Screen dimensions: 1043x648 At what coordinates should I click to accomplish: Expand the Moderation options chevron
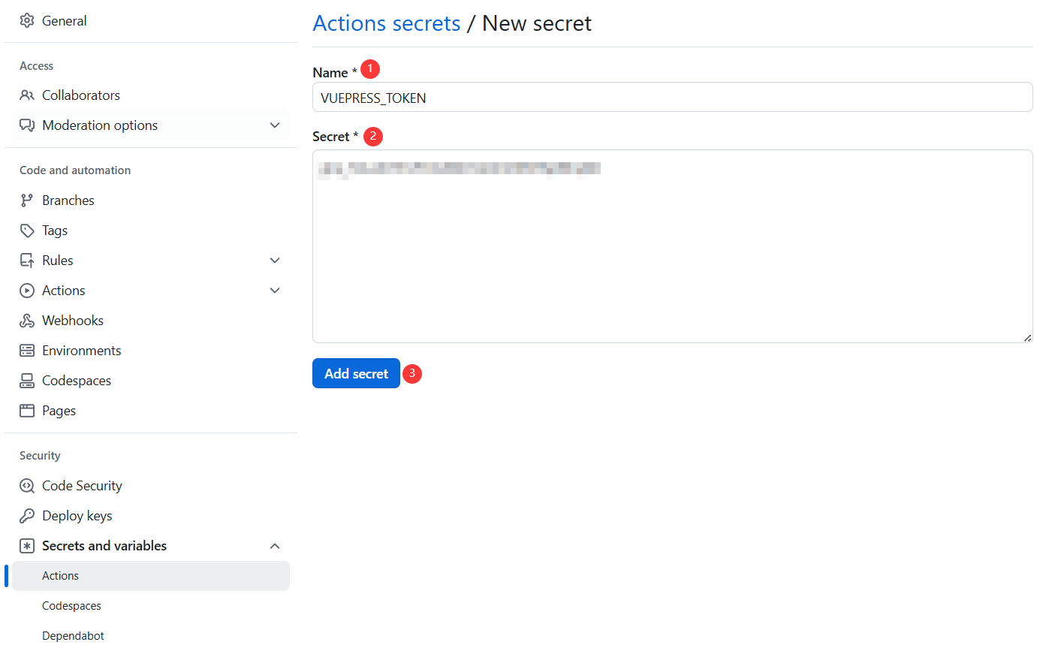coord(275,125)
